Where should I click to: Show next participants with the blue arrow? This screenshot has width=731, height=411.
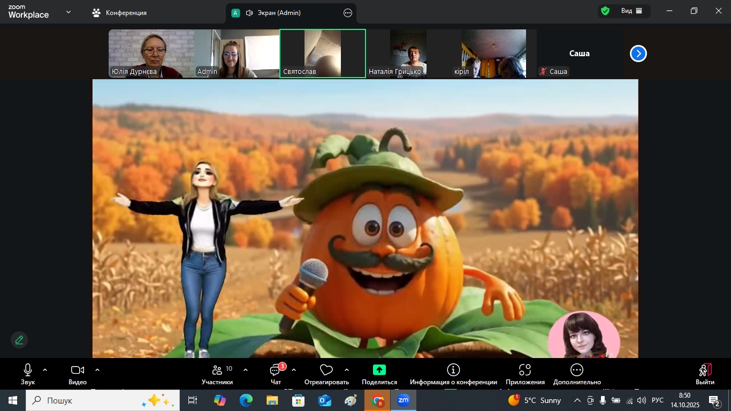click(x=638, y=54)
